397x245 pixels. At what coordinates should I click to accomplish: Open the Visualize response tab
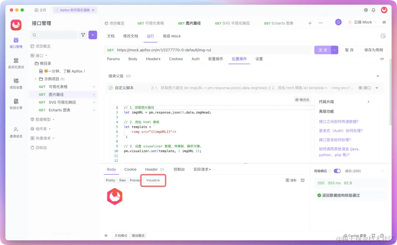click(x=153, y=180)
